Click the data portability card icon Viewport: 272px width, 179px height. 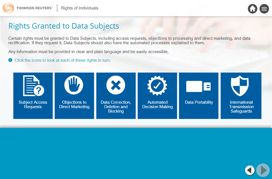[198, 86]
